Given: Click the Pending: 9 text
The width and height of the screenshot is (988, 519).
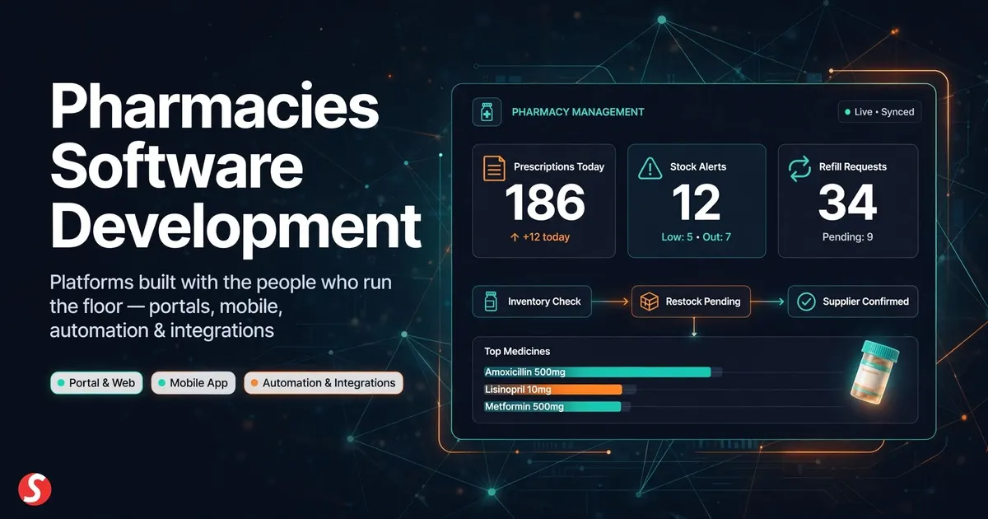Looking at the screenshot, I should tap(848, 237).
